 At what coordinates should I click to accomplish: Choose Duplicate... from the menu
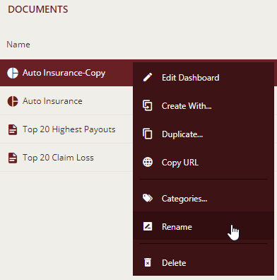coord(204,134)
